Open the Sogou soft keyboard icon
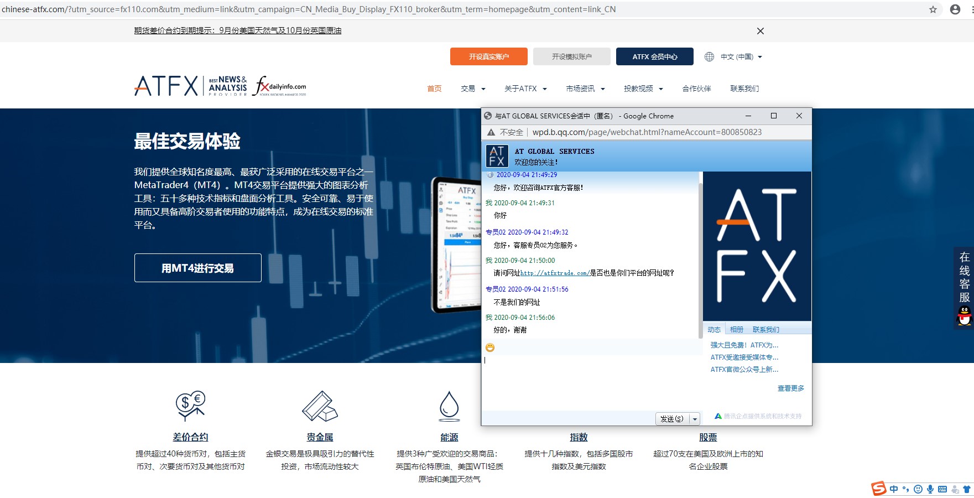Viewport: 974px width, 498px height. pos(942,489)
